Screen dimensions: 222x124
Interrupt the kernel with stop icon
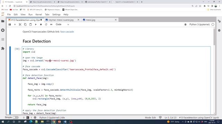point(41,24)
